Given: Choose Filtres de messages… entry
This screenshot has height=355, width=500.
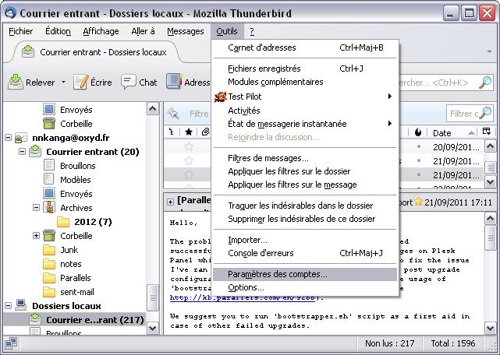Looking at the screenshot, I should tap(305, 158).
